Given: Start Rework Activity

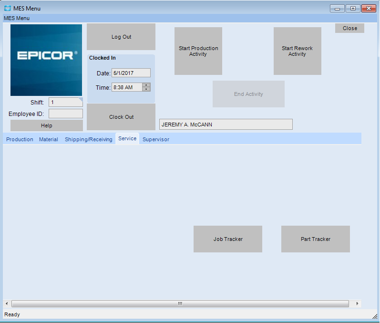Looking at the screenshot, I should pyautogui.click(x=298, y=51).
